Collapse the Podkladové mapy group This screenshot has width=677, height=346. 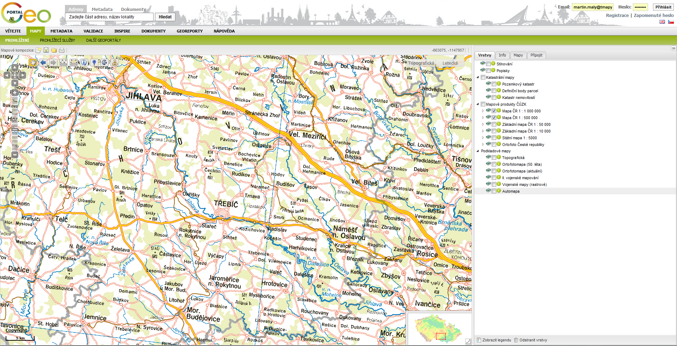coord(478,151)
